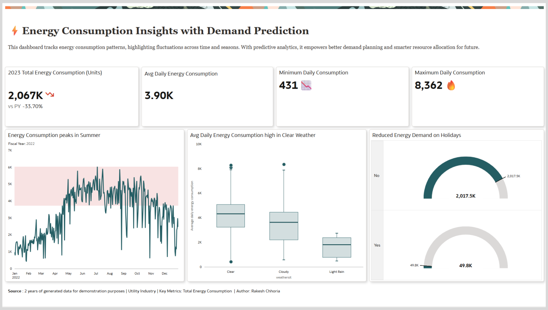Select the No row label in the holidays chart

pos(377,175)
